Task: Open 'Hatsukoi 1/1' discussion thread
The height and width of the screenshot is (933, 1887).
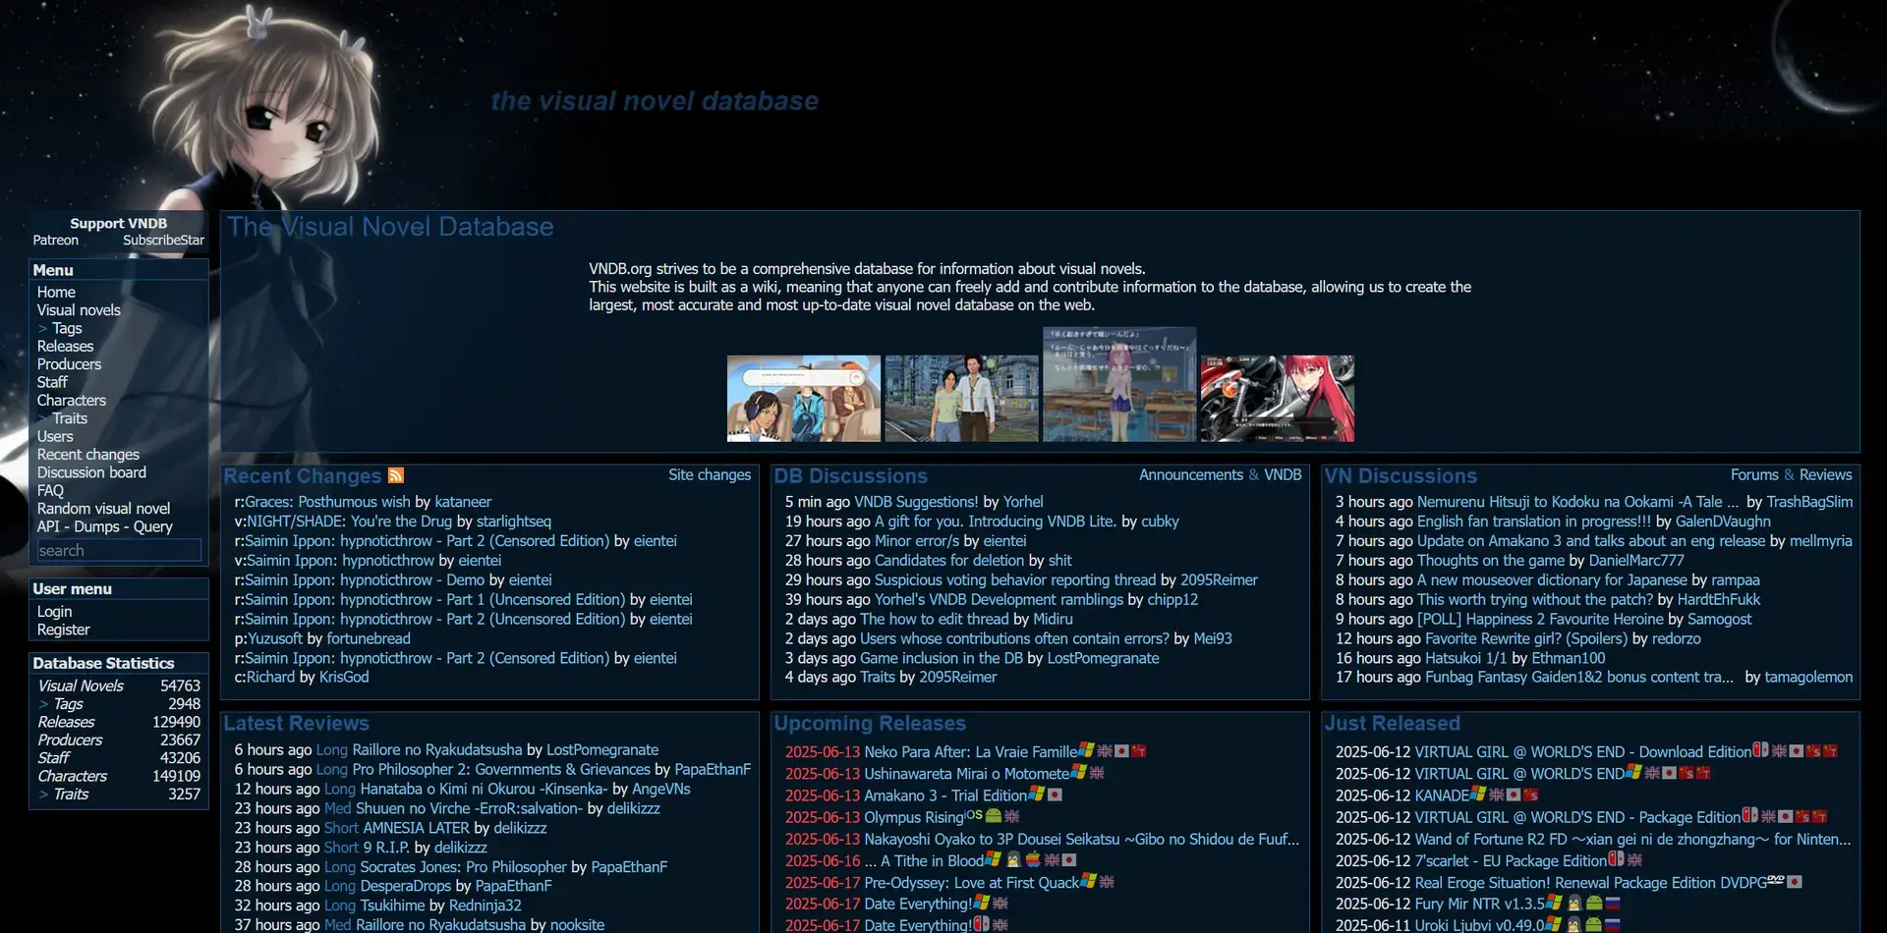Action: pos(1465,658)
